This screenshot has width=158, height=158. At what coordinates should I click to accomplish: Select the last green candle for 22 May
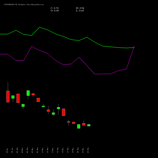click(x=89, y=125)
